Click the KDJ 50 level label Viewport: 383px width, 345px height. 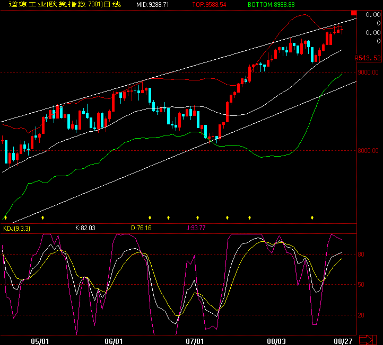pos(361,285)
